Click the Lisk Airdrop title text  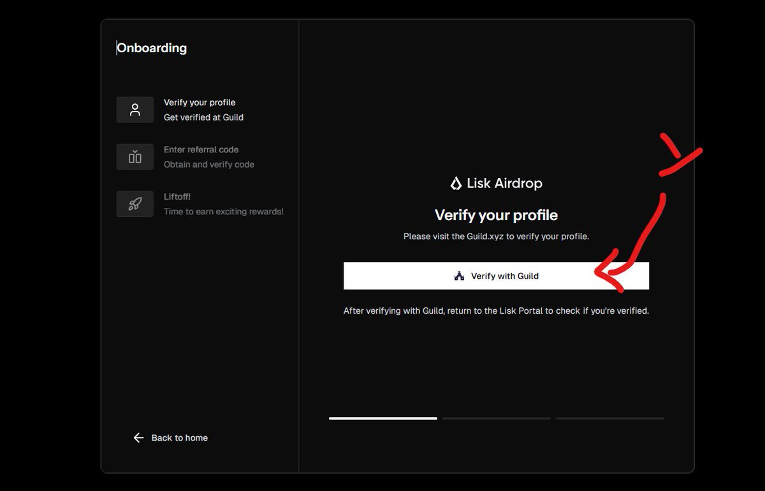pyautogui.click(x=504, y=184)
